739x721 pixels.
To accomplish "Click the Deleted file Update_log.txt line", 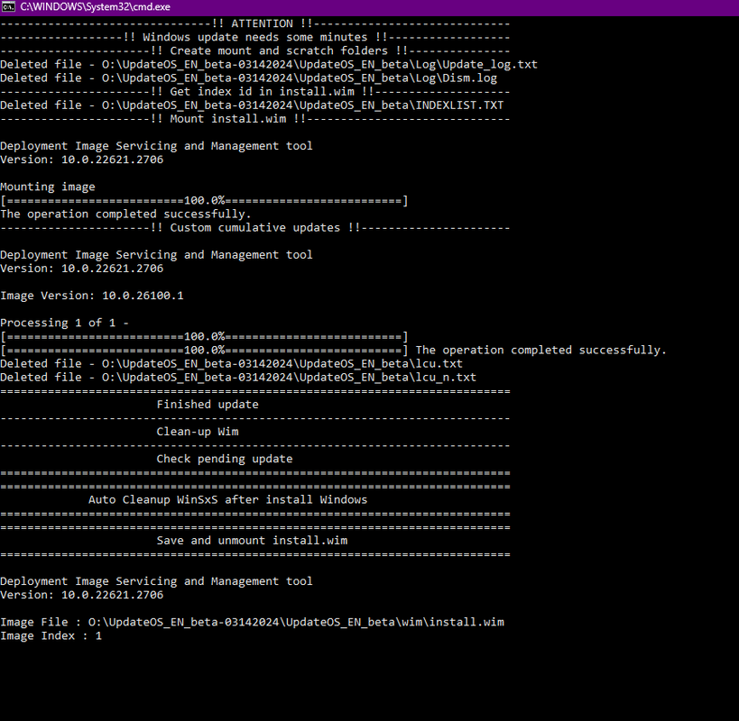I will click(269, 65).
